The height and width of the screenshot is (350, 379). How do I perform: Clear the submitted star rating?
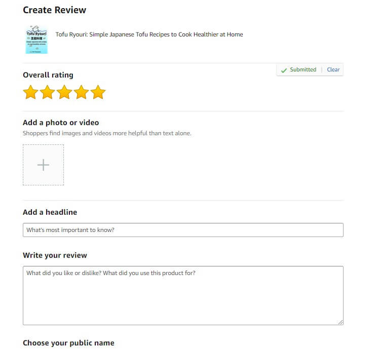tap(333, 69)
